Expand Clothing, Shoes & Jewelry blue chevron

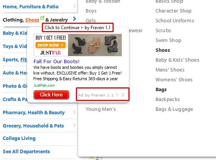click(74, 19)
